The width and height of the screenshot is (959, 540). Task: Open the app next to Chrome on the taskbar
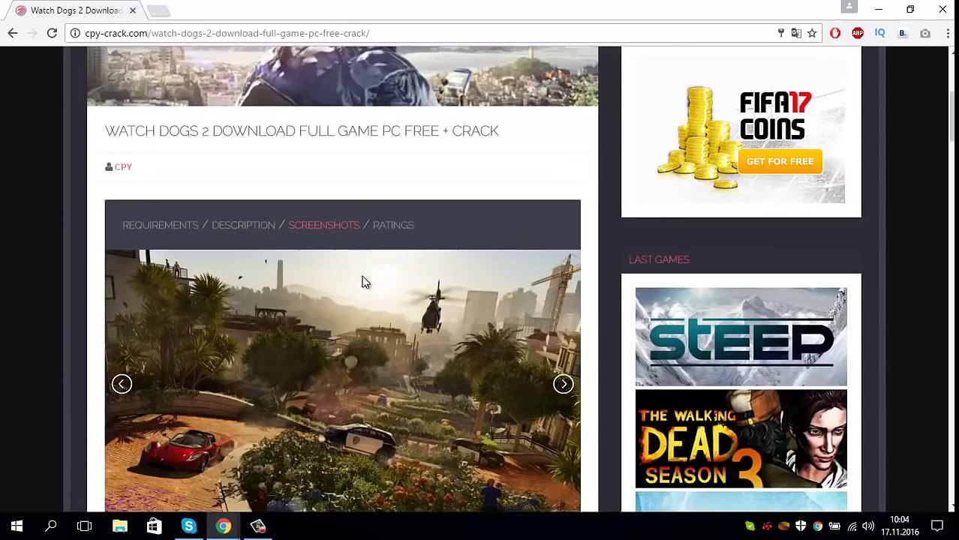(257, 526)
